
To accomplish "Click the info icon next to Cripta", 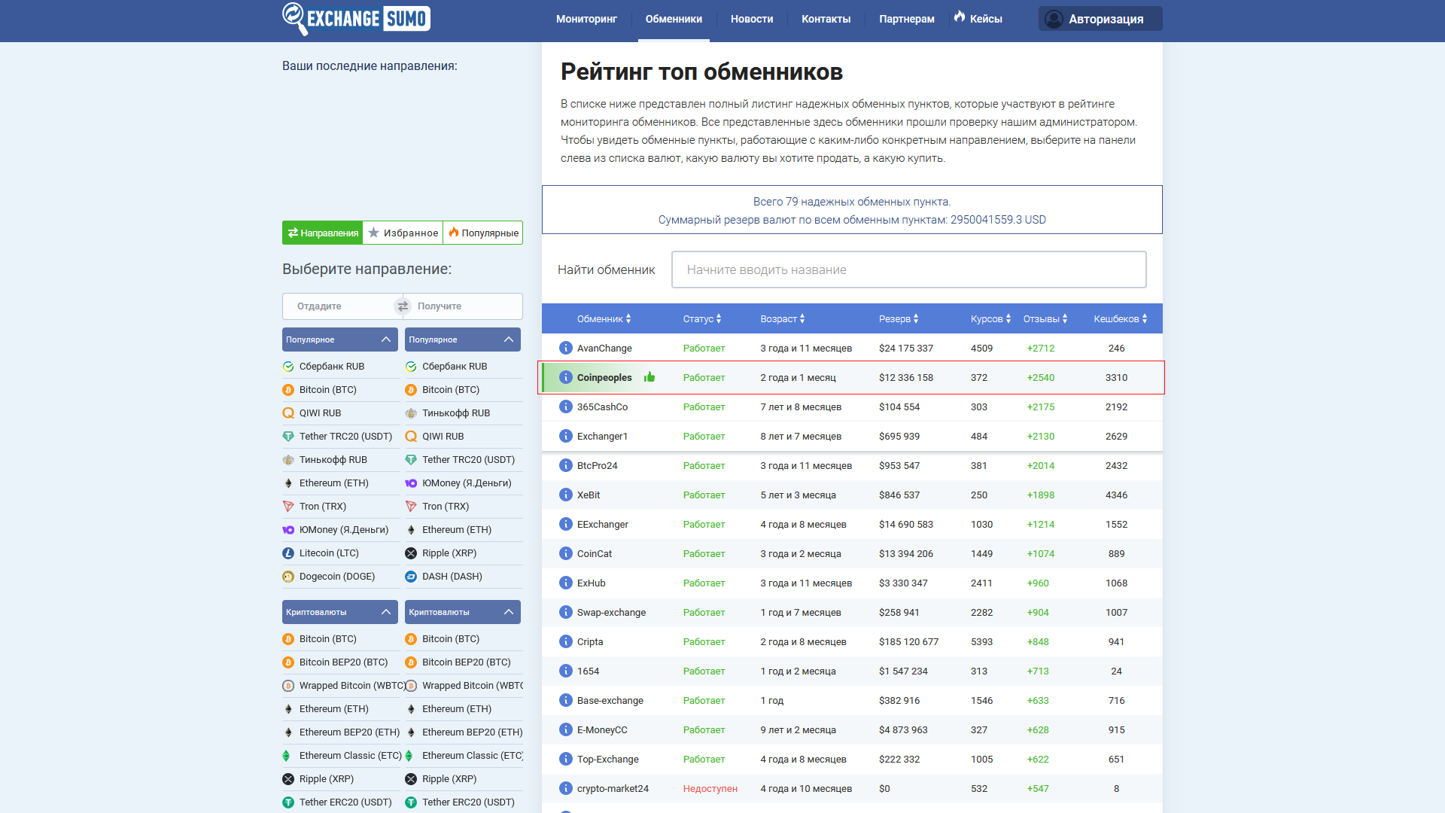I will click(x=566, y=641).
